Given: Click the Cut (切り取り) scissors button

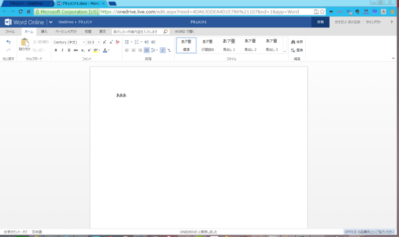Looking at the screenshot, I should point(40,42).
